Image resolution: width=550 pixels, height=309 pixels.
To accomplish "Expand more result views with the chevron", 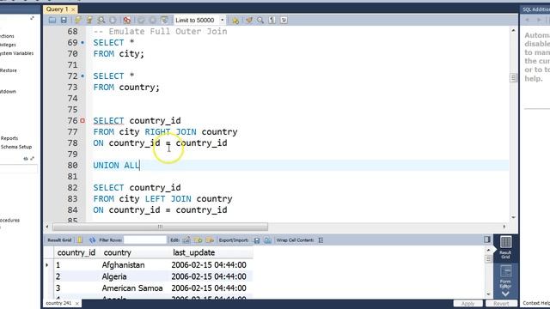I will (x=505, y=294).
